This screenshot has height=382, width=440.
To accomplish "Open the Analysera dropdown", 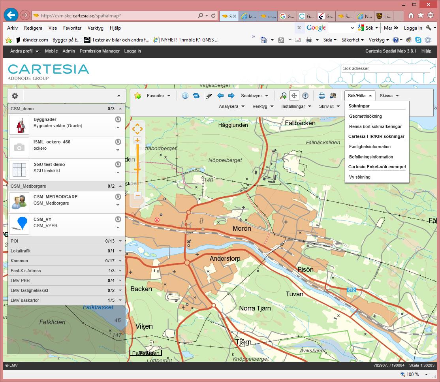I will (232, 106).
